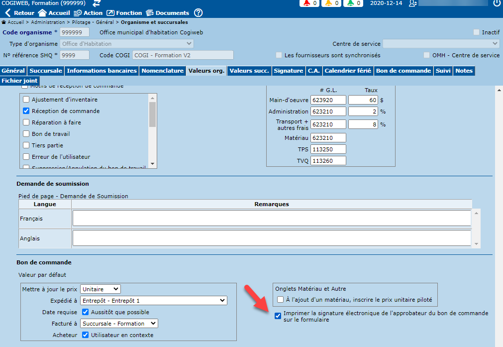Open the Fonction menu icon
503x347 pixels.
point(110,13)
